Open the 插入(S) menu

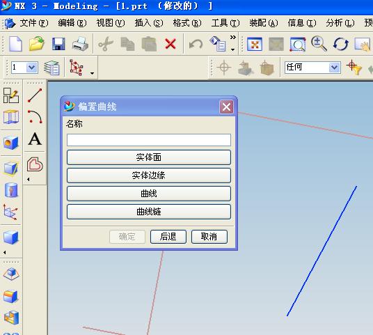pyautogui.click(x=149, y=23)
